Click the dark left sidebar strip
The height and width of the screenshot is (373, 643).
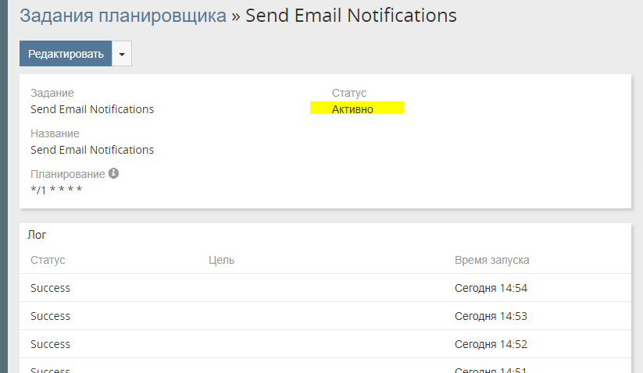point(3,187)
